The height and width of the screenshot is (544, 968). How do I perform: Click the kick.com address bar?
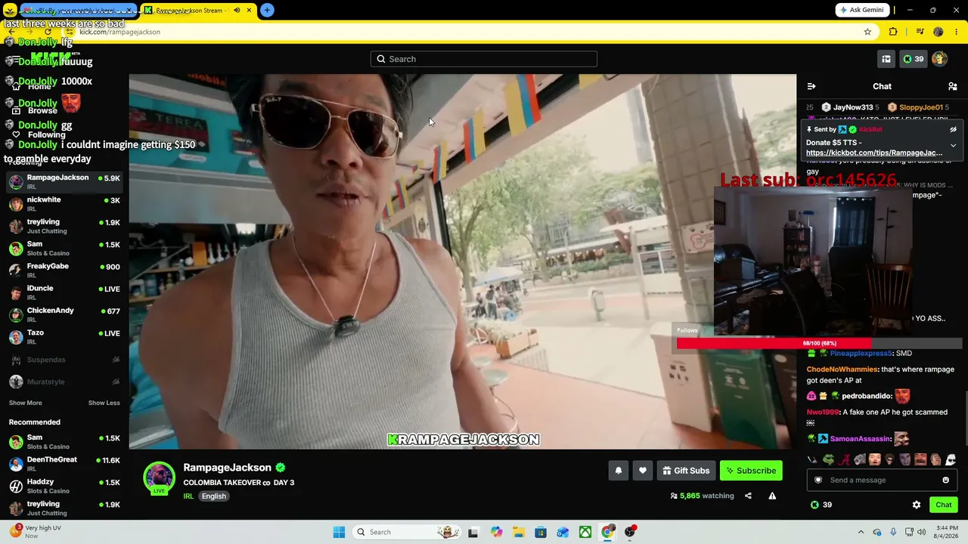469,32
